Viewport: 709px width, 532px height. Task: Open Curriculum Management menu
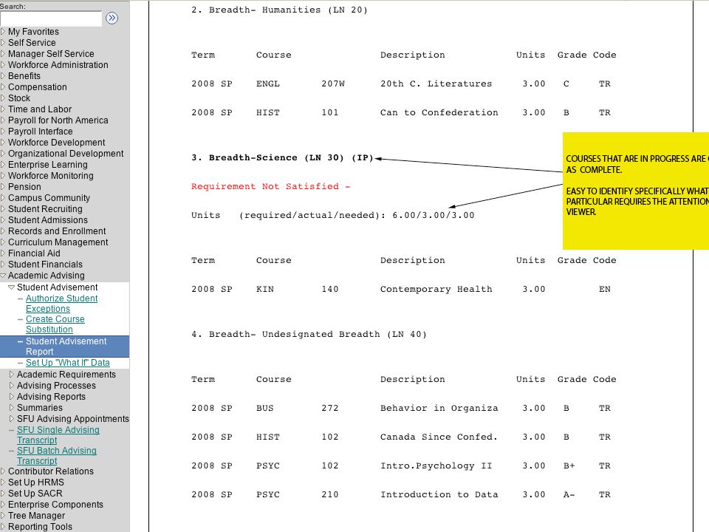click(58, 242)
